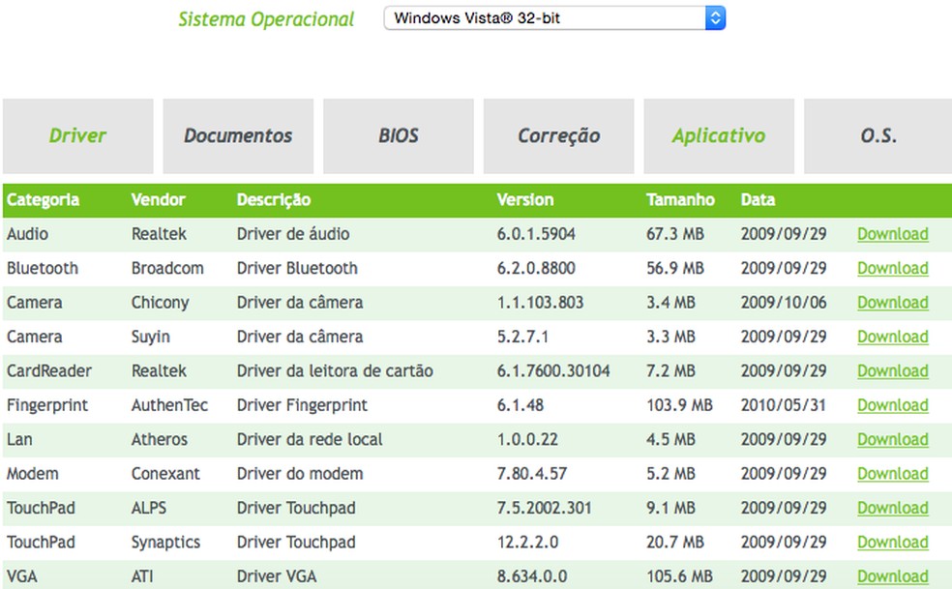
Task: Download the AuthenTec Fingerprint driver
Action: pos(892,405)
